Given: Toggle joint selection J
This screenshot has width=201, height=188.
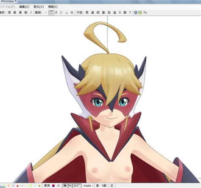Looking at the screenshot, I should [x=31, y=13].
